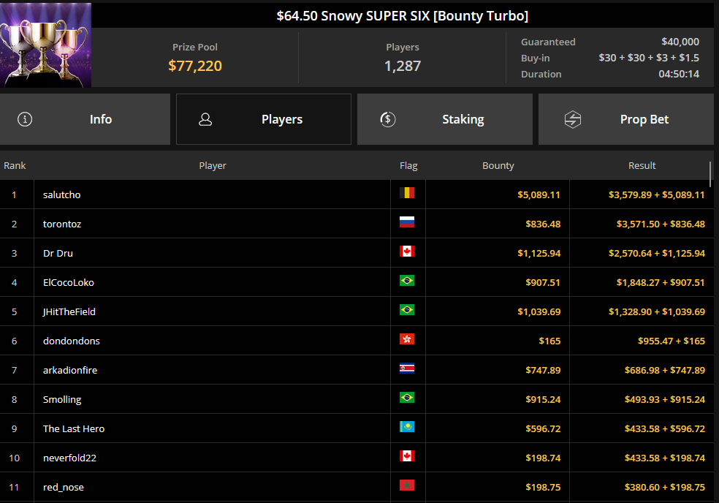The height and width of the screenshot is (503, 719).
Task: Sort by the Bounty column header
Action: pyautogui.click(x=498, y=166)
